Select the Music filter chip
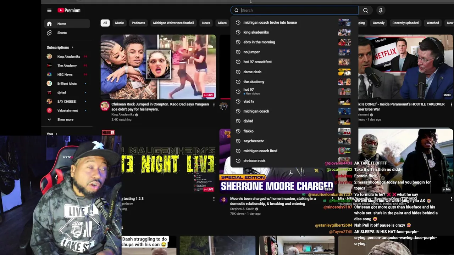This screenshot has width=454, height=255. pos(119,23)
